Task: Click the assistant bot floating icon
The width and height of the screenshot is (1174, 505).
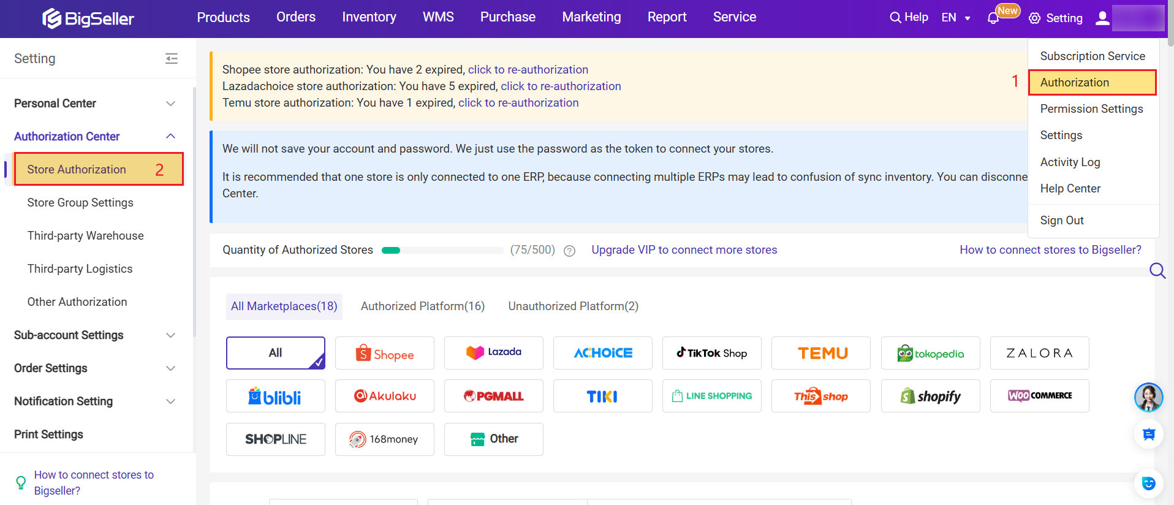Action: point(1148,483)
